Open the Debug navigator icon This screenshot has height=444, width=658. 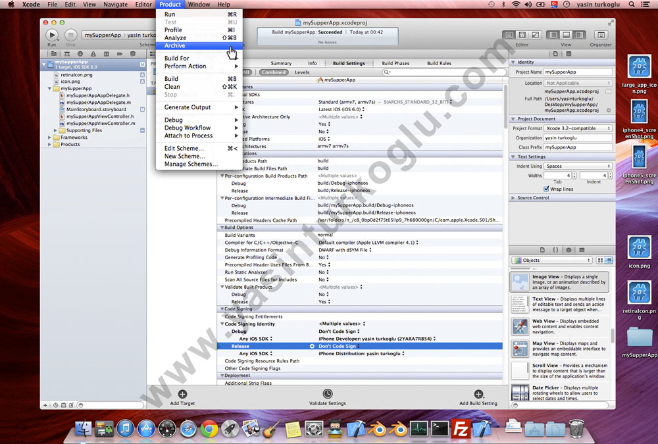106,54
